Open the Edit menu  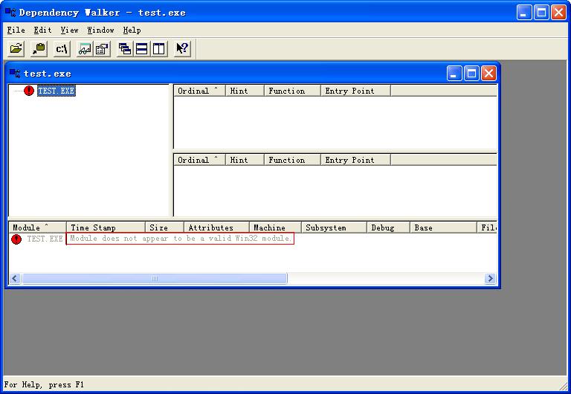42,30
